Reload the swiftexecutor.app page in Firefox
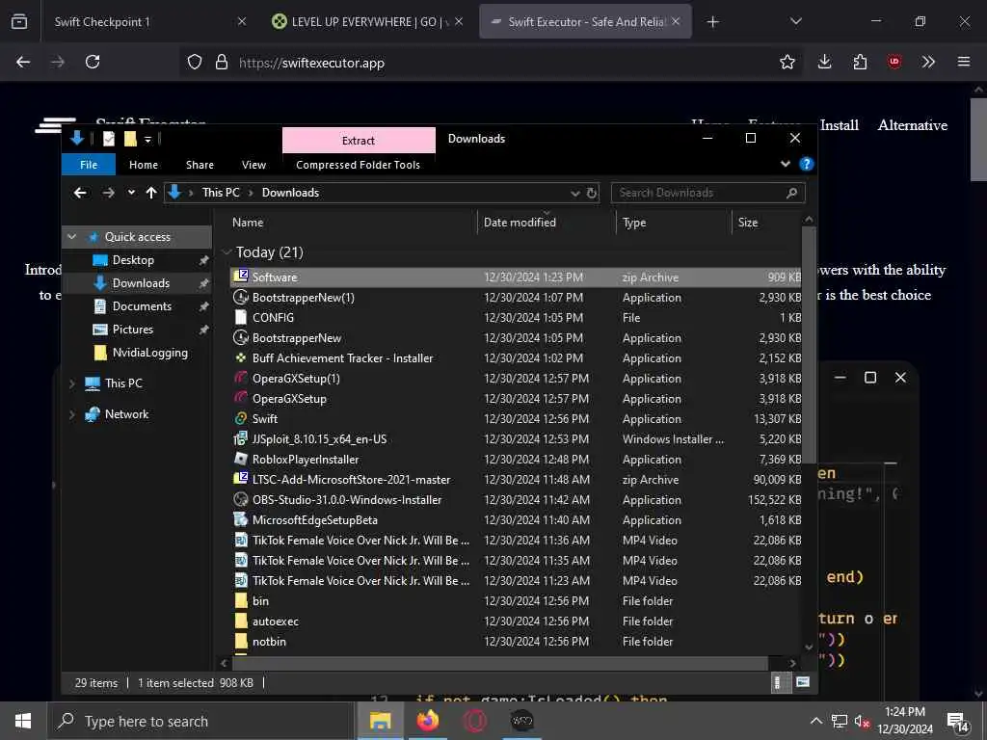Image resolution: width=987 pixels, height=740 pixels. [93, 62]
